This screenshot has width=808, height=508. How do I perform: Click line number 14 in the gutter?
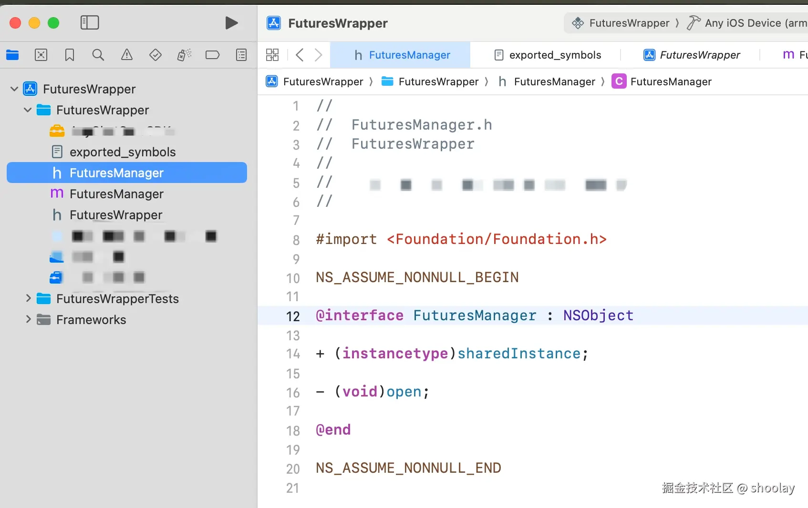293,354
